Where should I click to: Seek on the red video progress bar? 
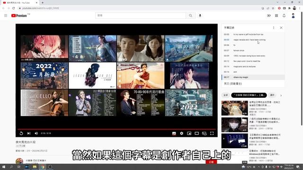click(116, 129)
